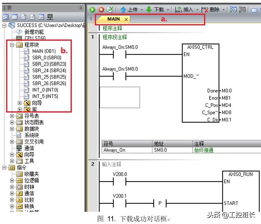Select SBR_26 (SBR26) subroutine
This screenshot has height=224, width=261.
[49, 83]
